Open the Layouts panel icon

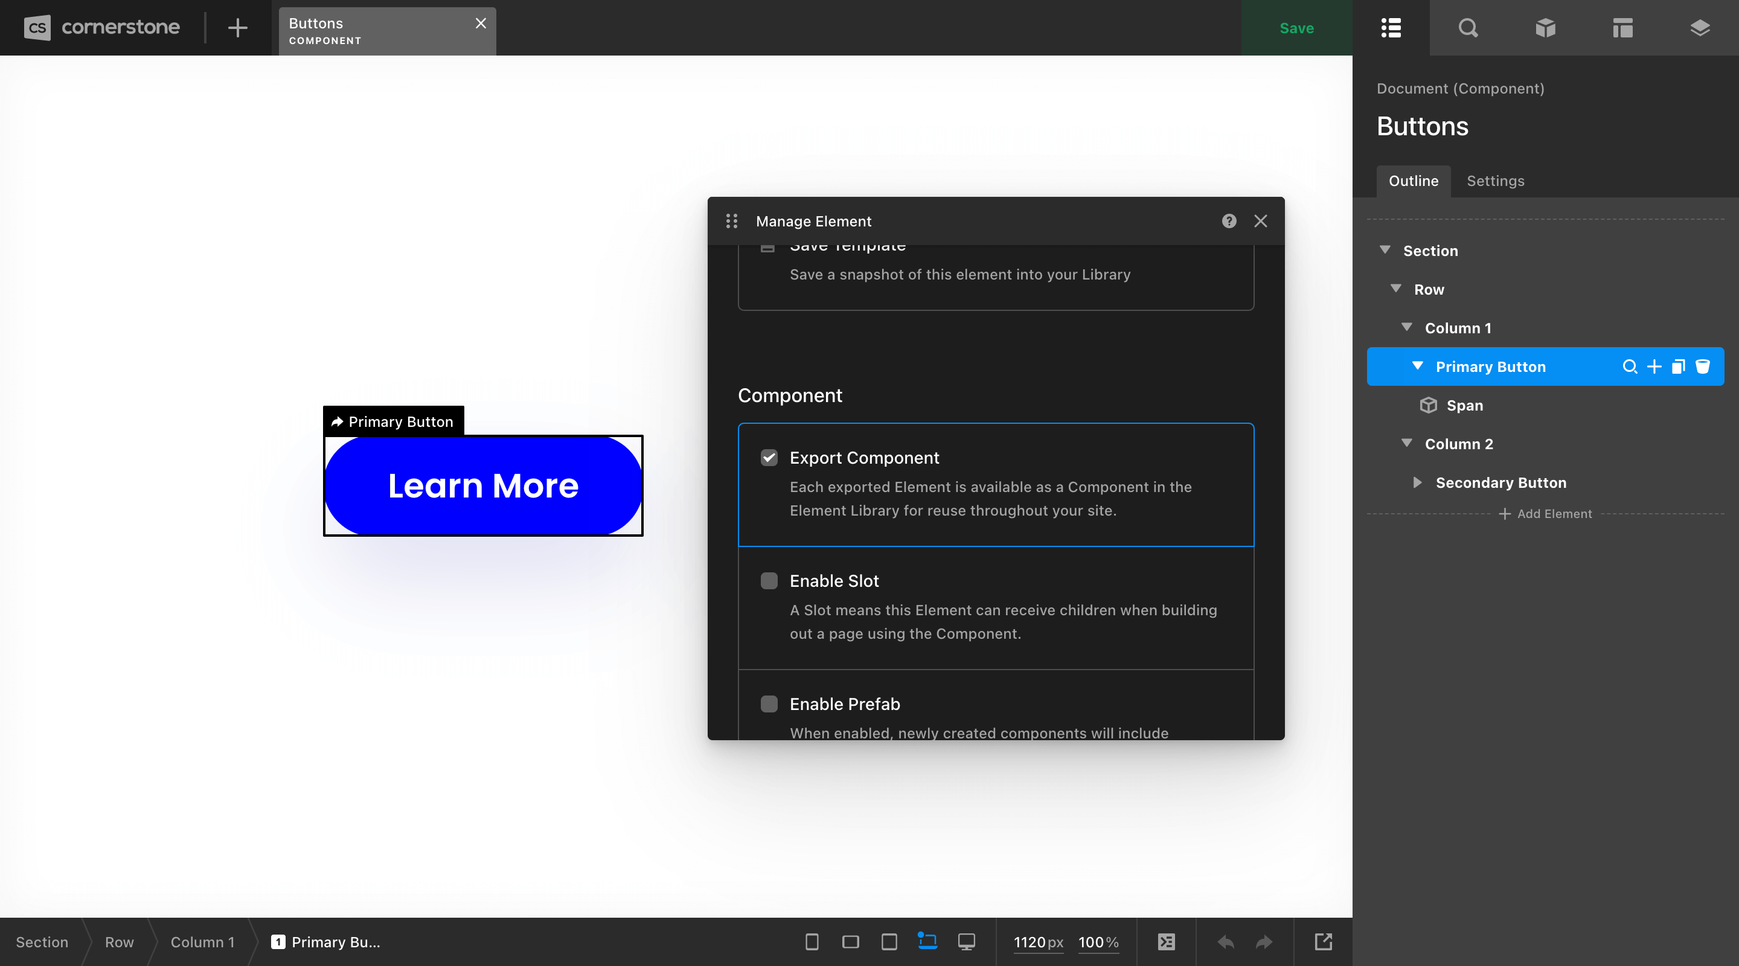[1623, 28]
